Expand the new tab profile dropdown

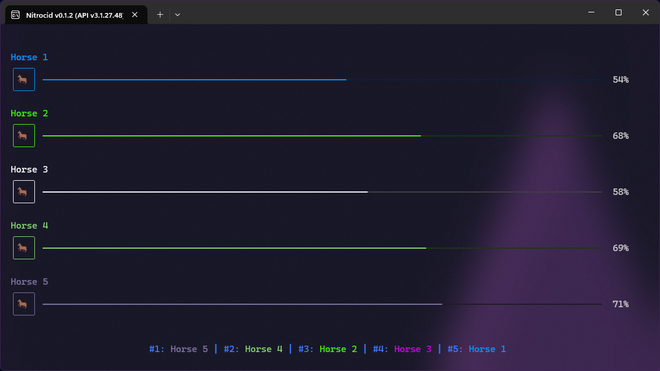178,14
